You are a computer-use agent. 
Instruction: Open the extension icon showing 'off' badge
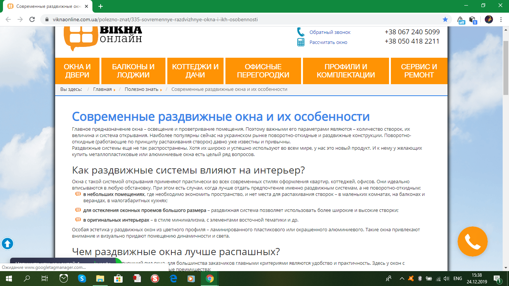[x=461, y=20]
